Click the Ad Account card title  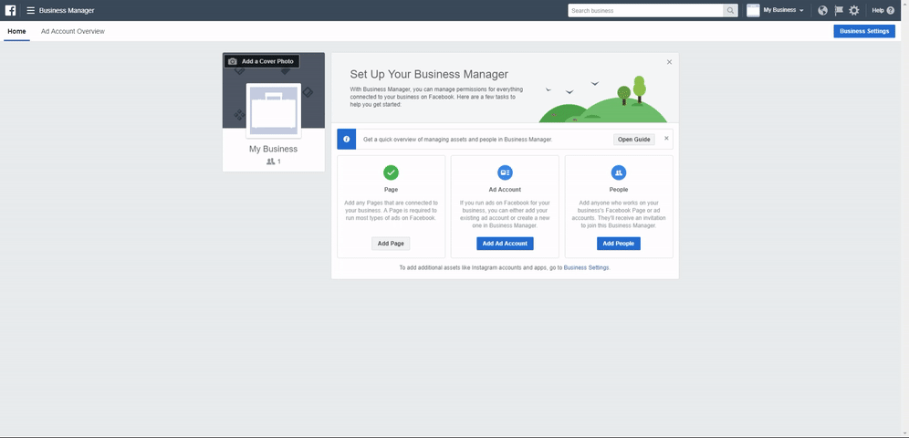(x=505, y=190)
